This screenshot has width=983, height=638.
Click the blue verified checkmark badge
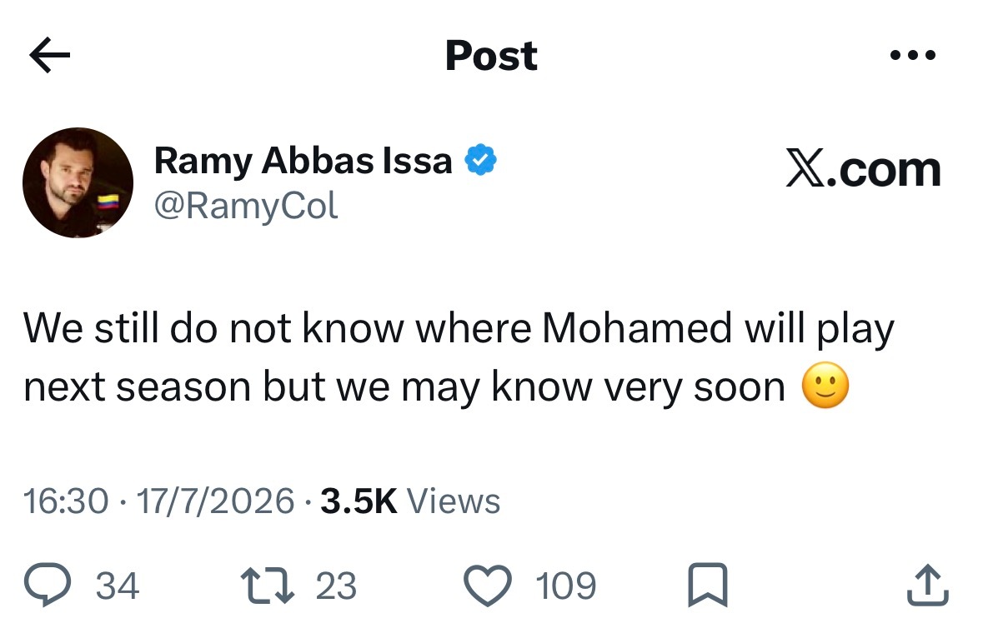click(x=480, y=160)
